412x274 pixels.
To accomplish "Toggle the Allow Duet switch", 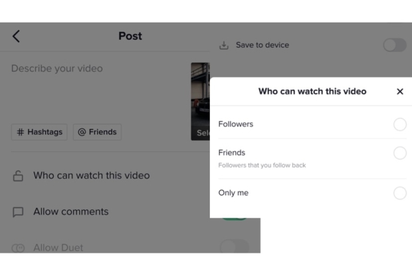I will (234, 247).
